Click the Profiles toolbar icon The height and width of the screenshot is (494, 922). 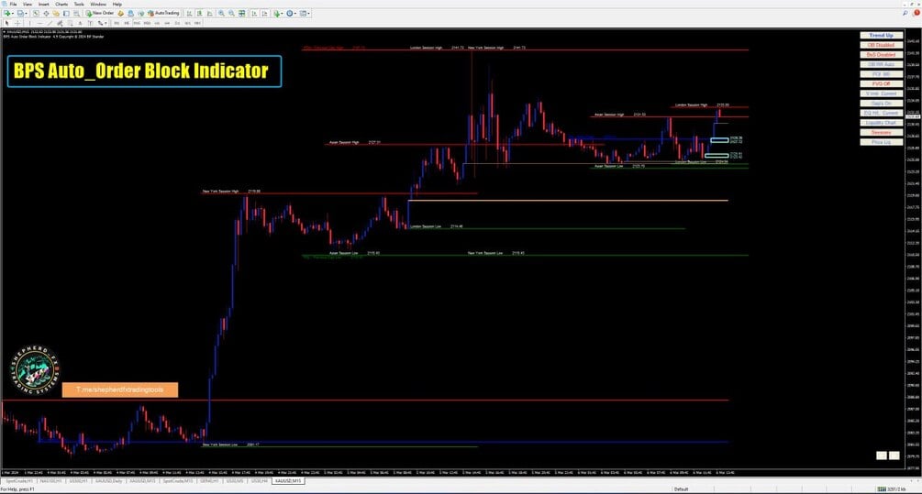tap(20, 13)
